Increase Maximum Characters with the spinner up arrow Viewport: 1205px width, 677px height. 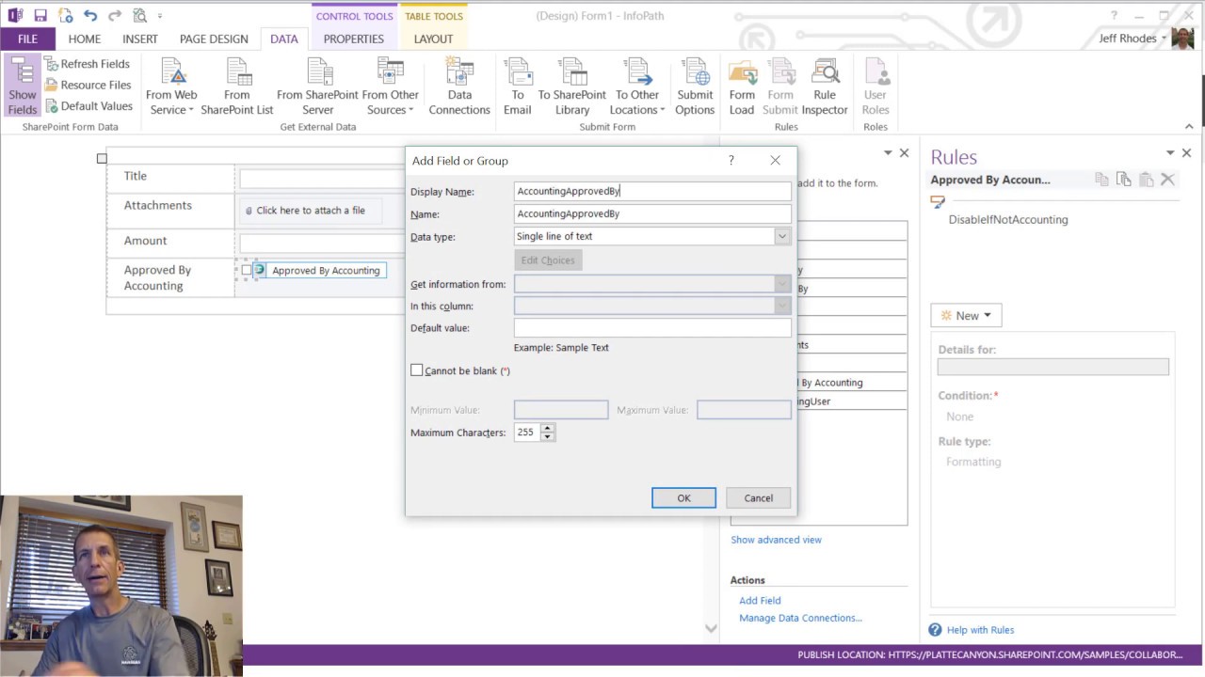click(548, 428)
